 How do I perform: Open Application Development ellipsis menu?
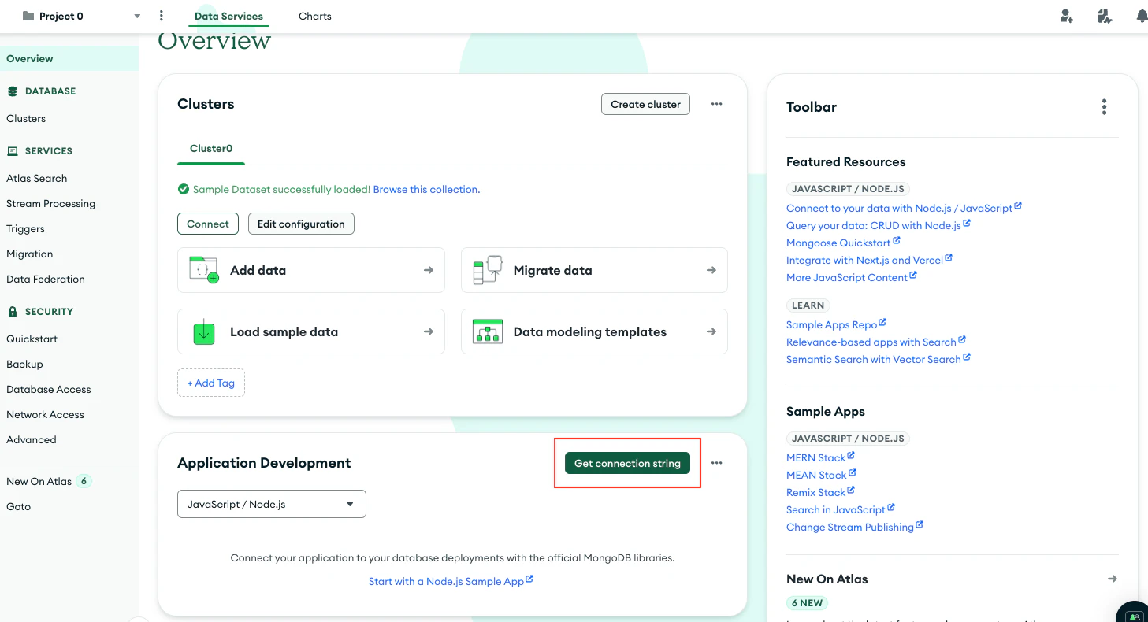(x=716, y=463)
